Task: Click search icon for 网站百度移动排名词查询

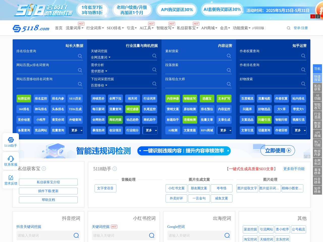Action: point(80,84)
